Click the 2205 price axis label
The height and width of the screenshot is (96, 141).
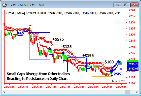pyautogui.click(x=132, y=53)
